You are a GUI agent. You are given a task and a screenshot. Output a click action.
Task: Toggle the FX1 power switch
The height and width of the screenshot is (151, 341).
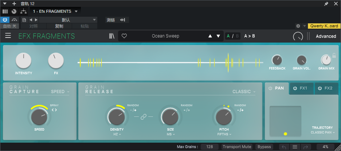(x=295, y=88)
